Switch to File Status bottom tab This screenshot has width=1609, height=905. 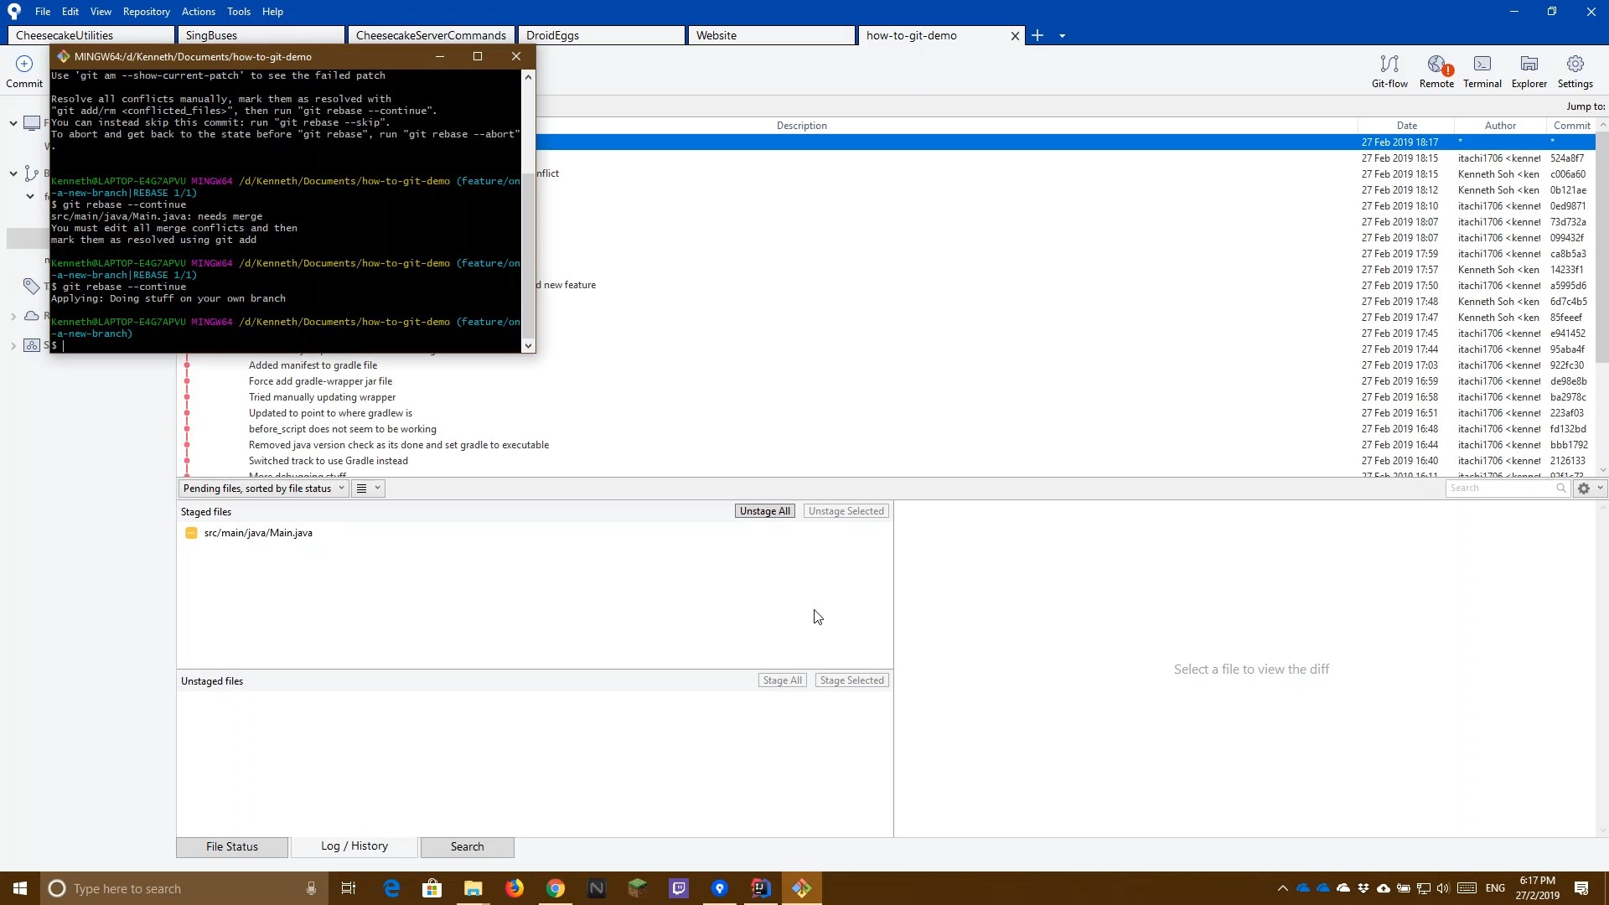pos(232,846)
